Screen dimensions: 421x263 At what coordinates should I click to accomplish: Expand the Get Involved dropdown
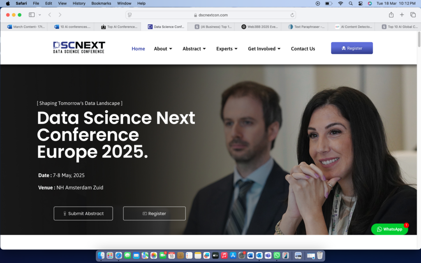[264, 48]
